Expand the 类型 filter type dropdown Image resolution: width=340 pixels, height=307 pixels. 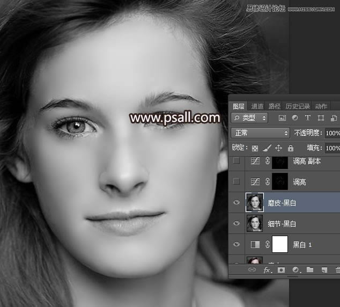tap(250, 118)
